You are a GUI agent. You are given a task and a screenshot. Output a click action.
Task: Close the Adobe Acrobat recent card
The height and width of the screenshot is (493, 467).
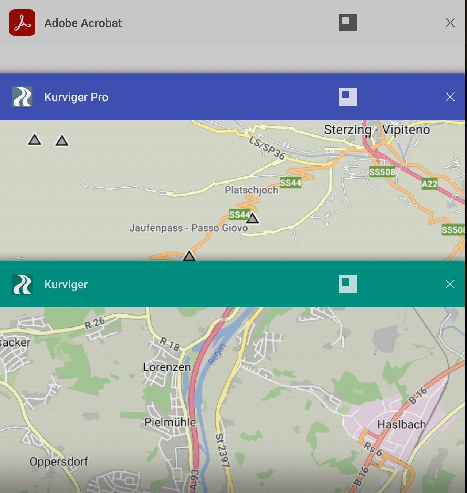[x=450, y=23]
